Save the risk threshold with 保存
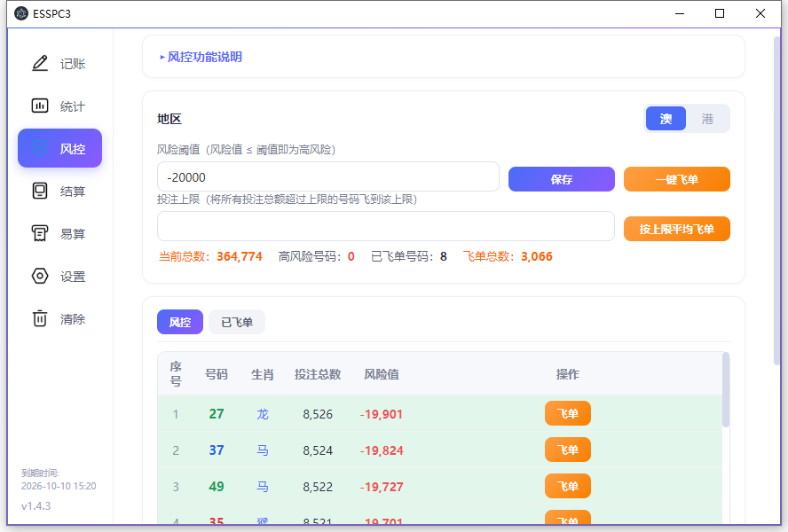This screenshot has height=532, width=788. [x=562, y=179]
